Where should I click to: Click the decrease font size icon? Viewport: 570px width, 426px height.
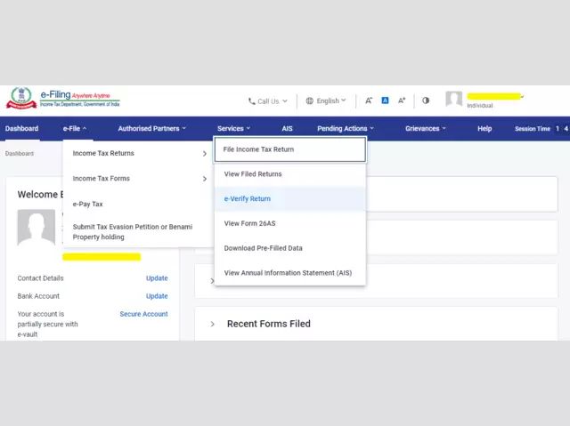(x=369, y=100)
